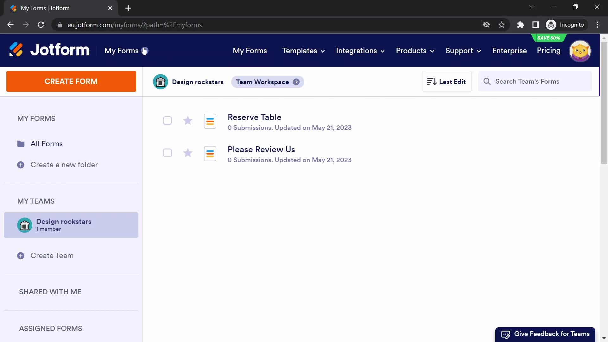Click the address bar URL
Viewport: 608px width, 342px height.
tap(135, 25)
